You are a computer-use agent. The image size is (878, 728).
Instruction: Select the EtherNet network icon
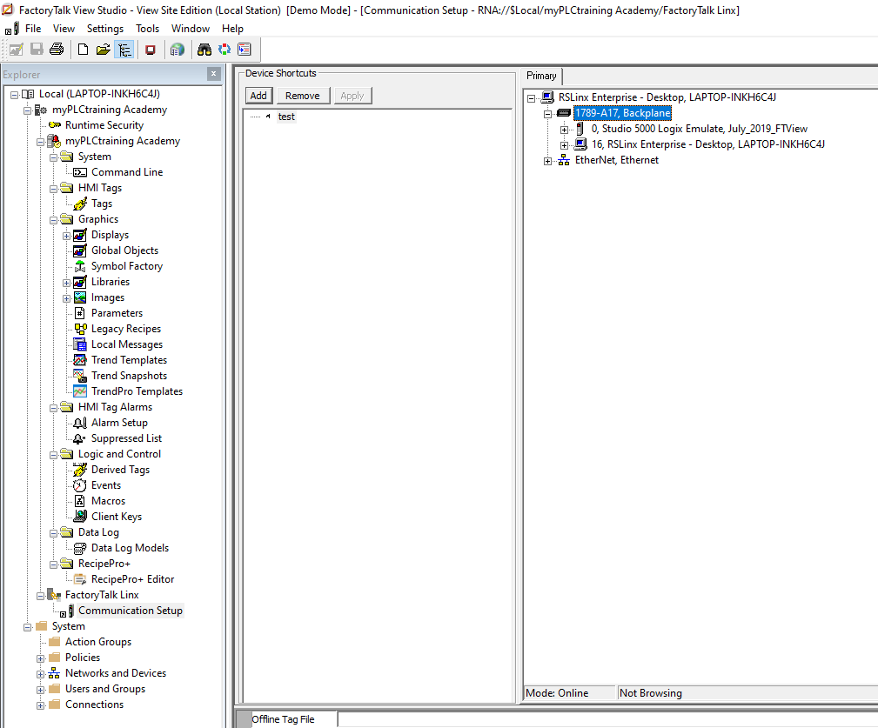click(x=564, y=161)
